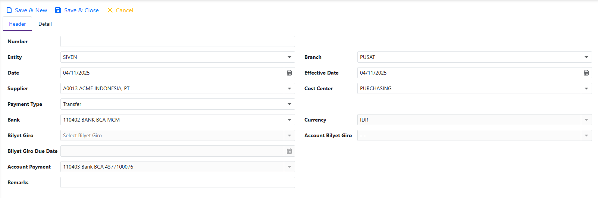Screen dimensions: 598x198
Task: Click the Select Bilyet Giro placeholder
Action: pos(82,135)
